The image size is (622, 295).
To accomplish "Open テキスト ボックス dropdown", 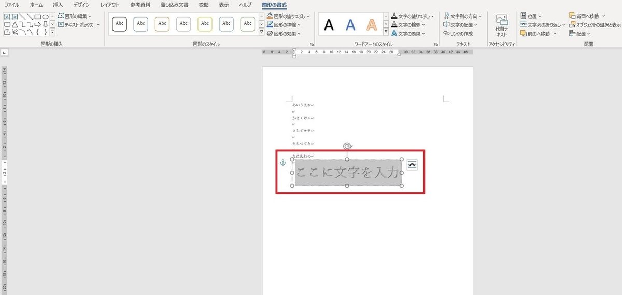I will pos(79,24).
